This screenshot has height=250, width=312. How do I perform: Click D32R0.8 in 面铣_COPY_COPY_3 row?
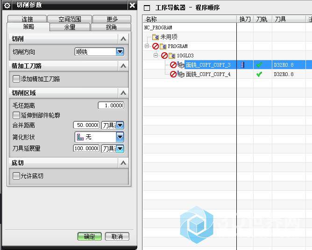click(284, 65)
